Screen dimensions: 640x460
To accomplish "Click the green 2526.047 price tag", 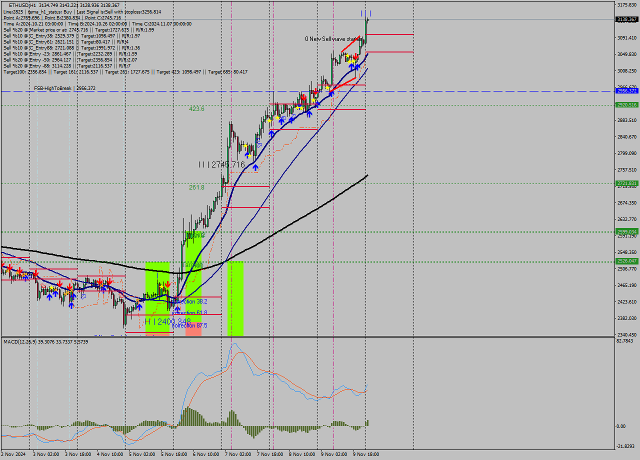I will click(626, 261).
